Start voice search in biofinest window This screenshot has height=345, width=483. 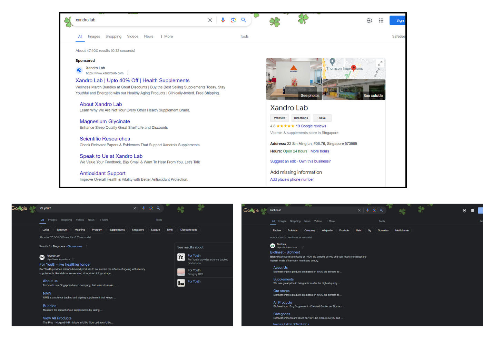(x=367, y=210)
